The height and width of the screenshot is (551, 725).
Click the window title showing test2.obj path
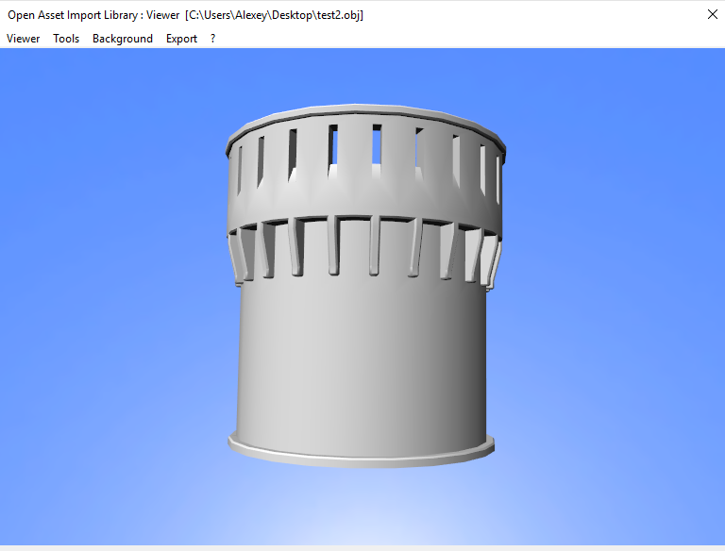click(185, 15)
